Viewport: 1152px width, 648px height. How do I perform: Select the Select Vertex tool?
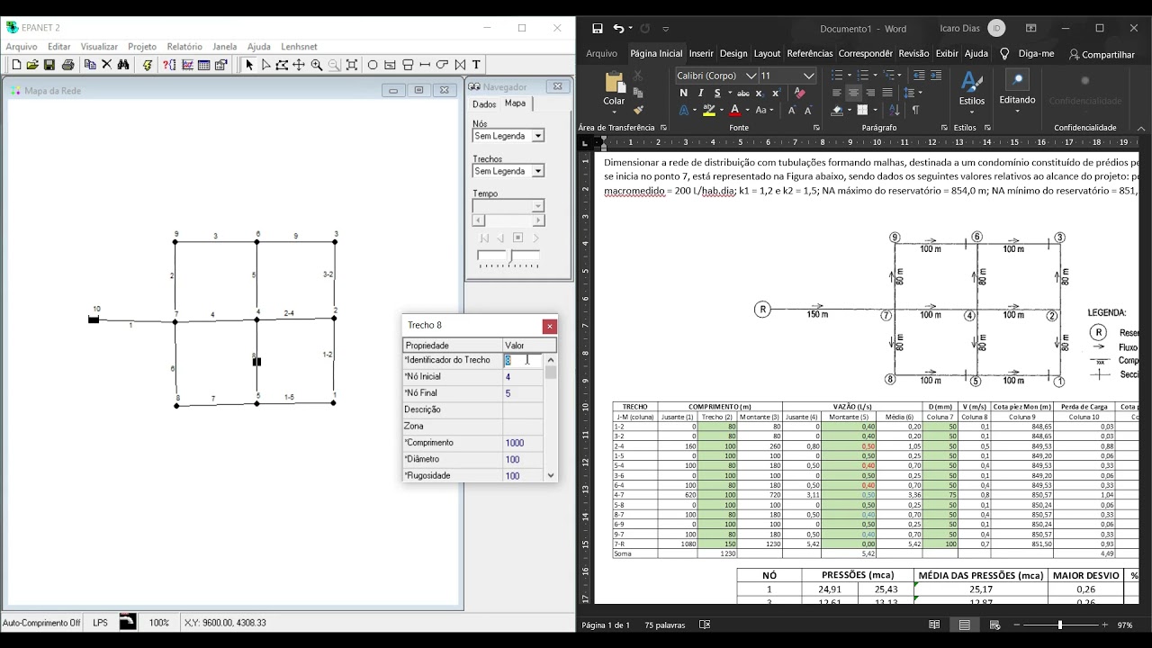tap(265, 65)
